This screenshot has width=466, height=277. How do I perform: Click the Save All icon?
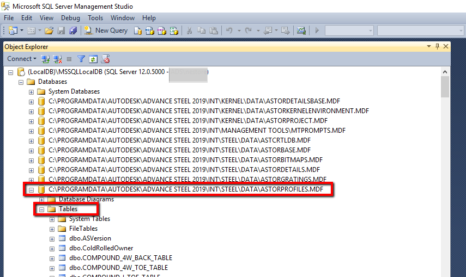click(x=73, y=30)
